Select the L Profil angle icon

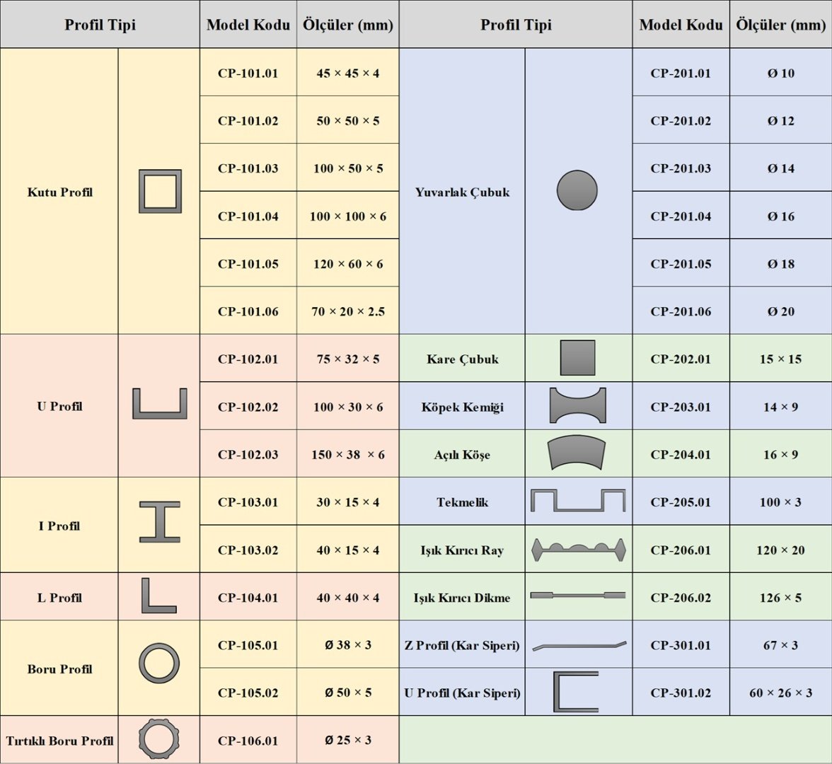[158, 596]
